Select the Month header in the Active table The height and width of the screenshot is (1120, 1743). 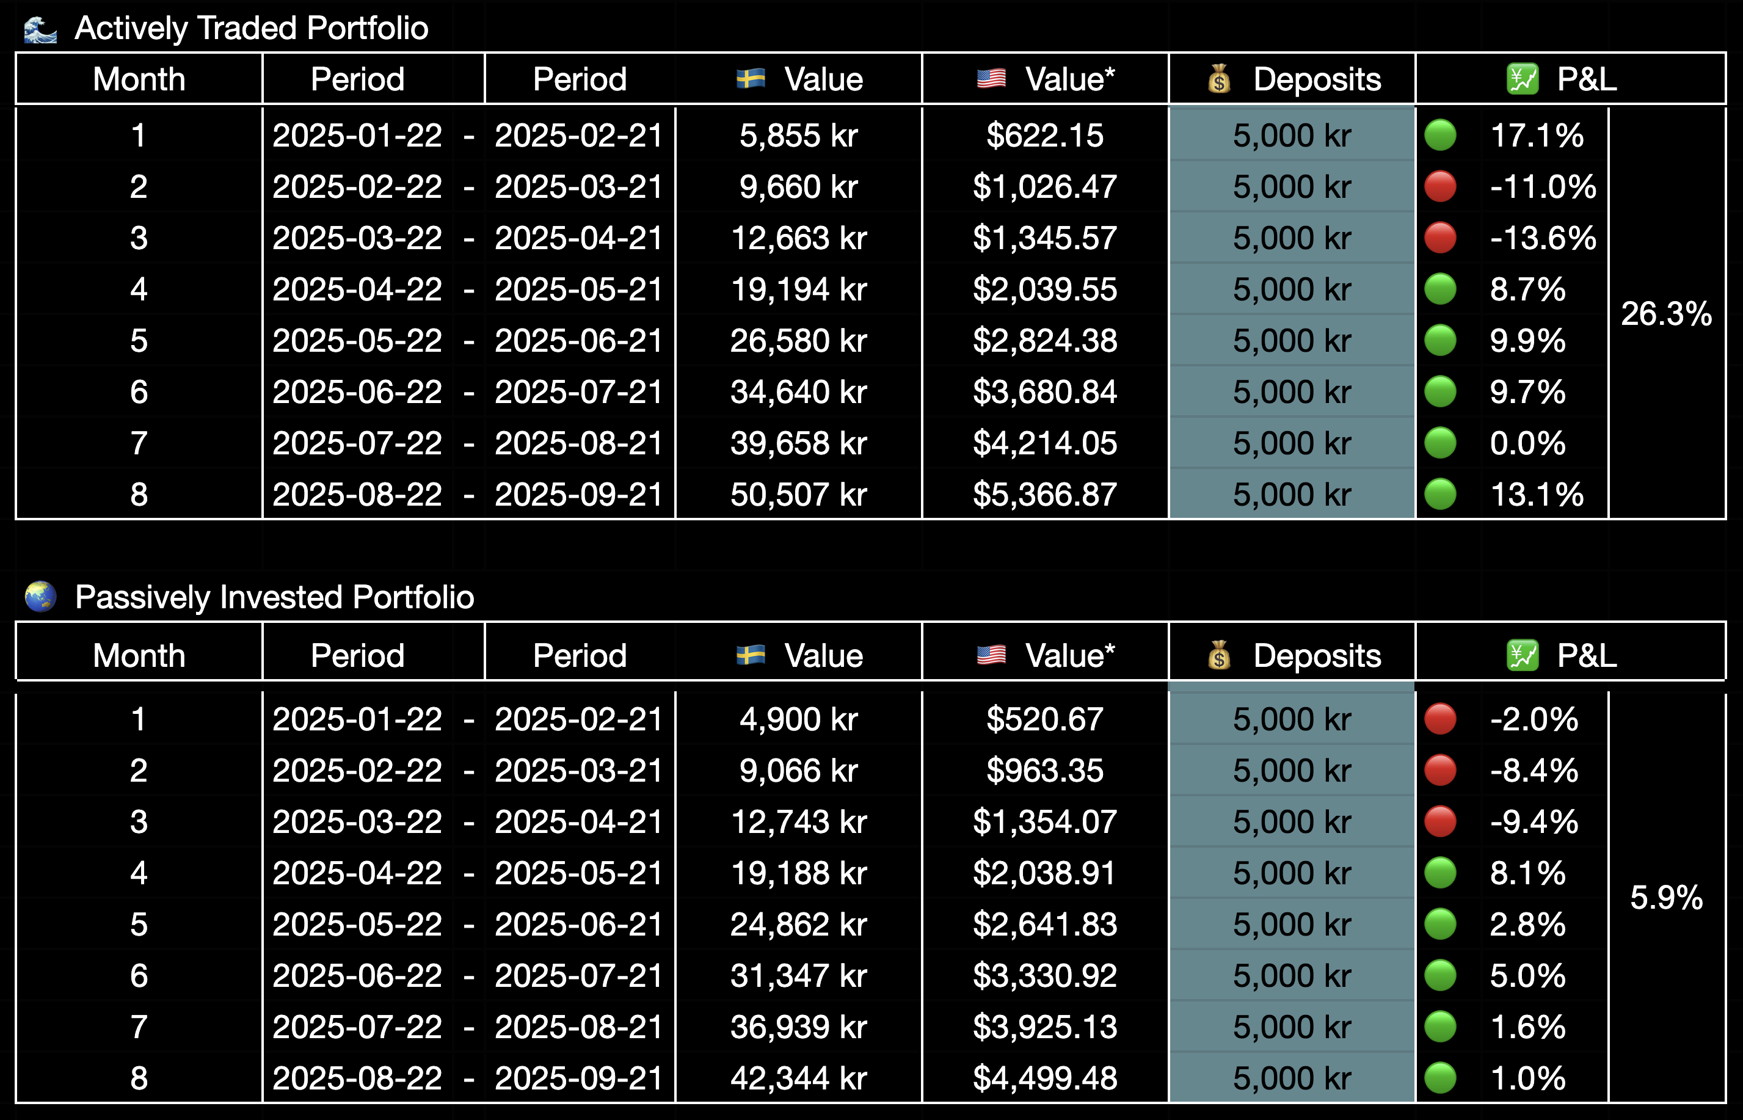139,79
